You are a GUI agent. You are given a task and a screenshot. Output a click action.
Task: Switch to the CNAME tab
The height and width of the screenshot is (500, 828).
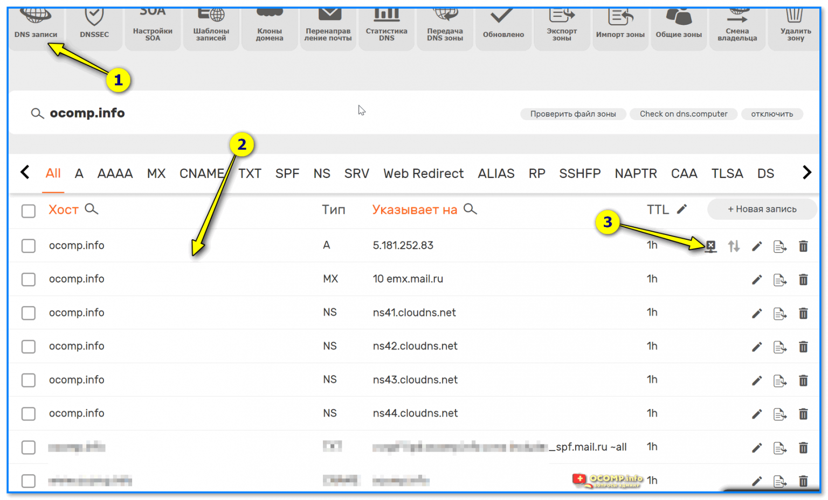click(x=202, y=173)
